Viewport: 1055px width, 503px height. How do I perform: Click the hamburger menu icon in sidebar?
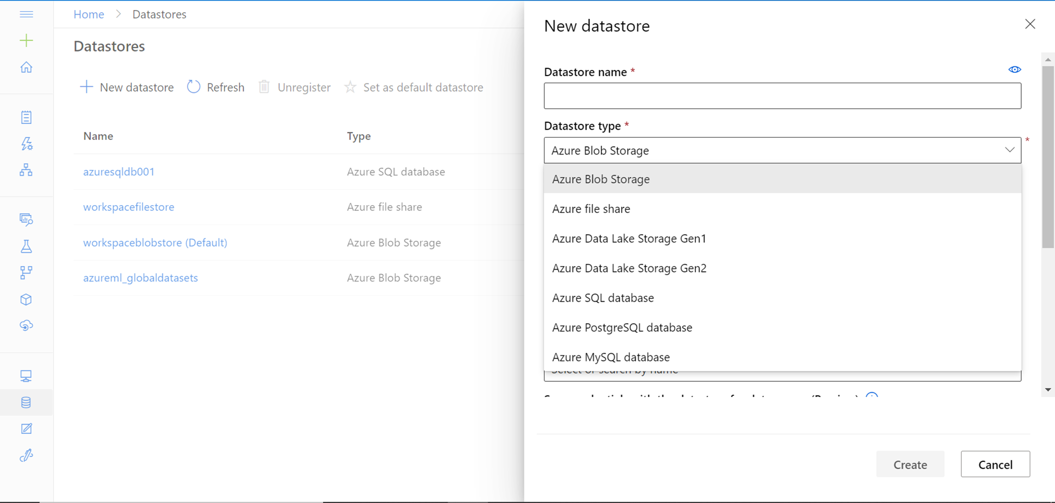26,14
